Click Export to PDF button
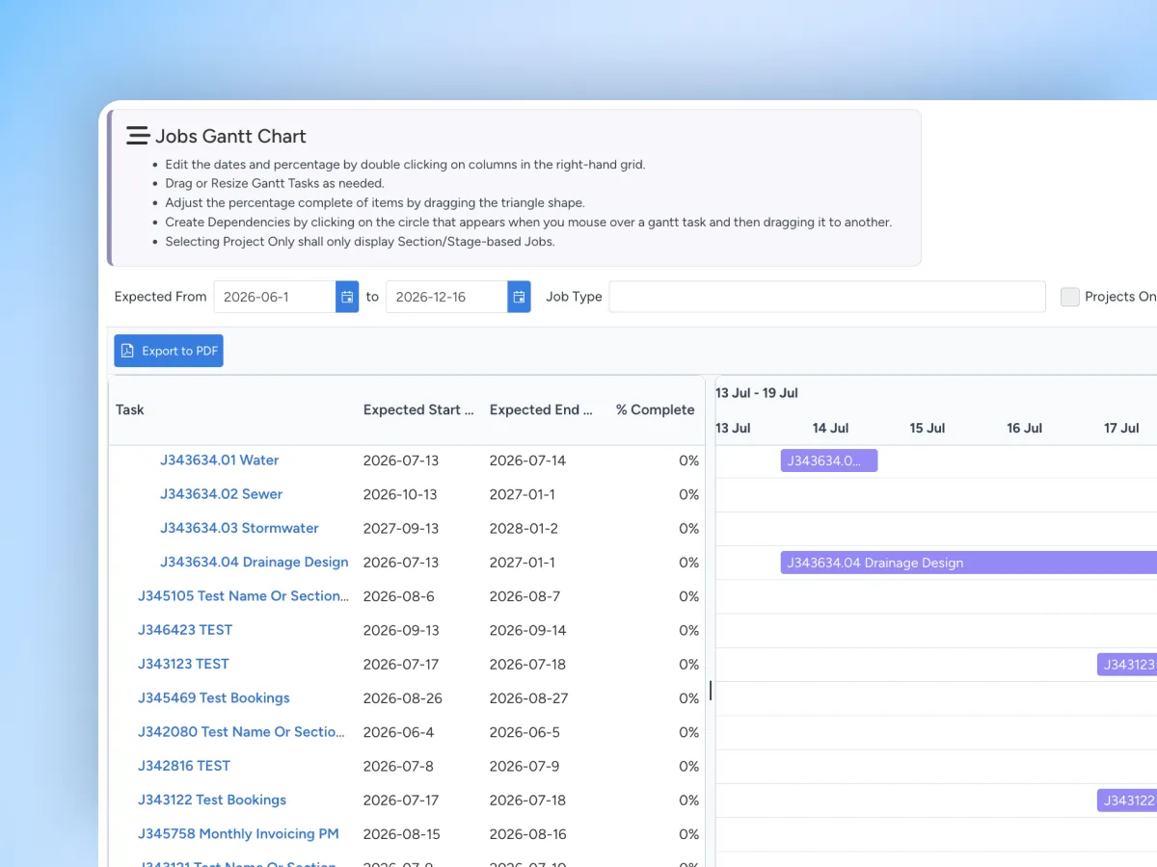The image size is (1157, 867). point(169,351)
